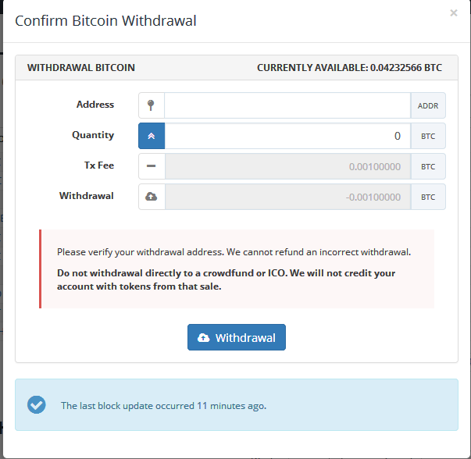Click the last block update message
The width and height of the screenshot is (471, 459).
click(x=163, y=406)
